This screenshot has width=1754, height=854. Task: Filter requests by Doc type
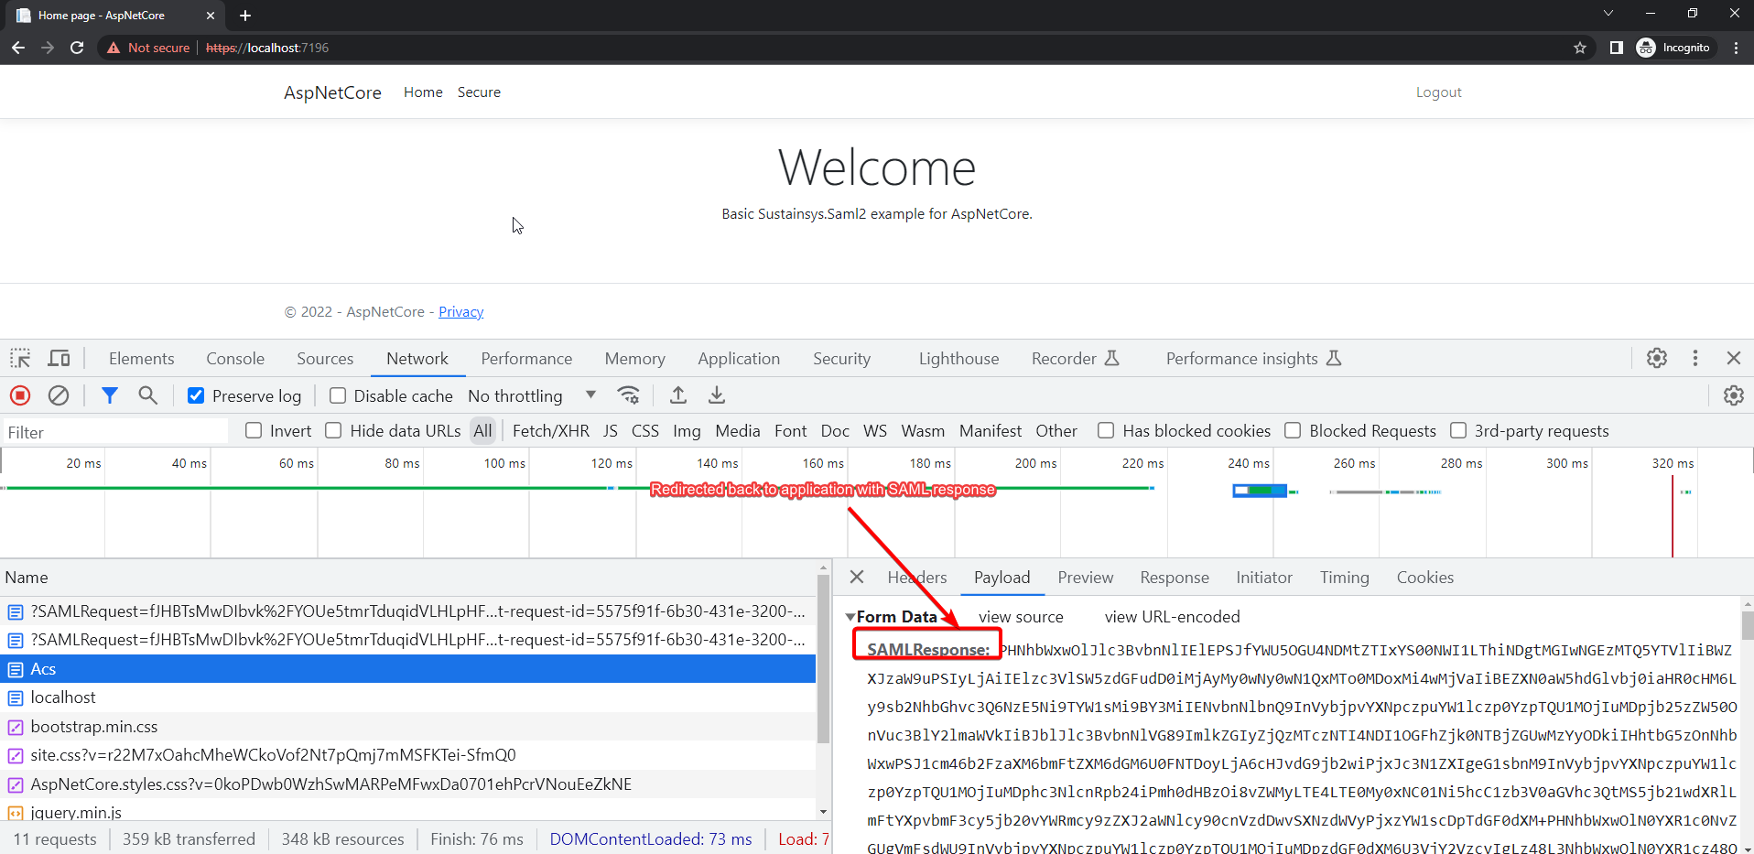835,430
